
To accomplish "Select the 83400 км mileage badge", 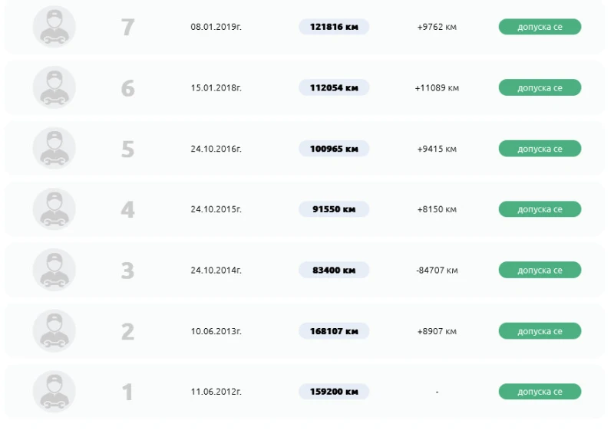I will pyautogui.click(x=334, y=270).
